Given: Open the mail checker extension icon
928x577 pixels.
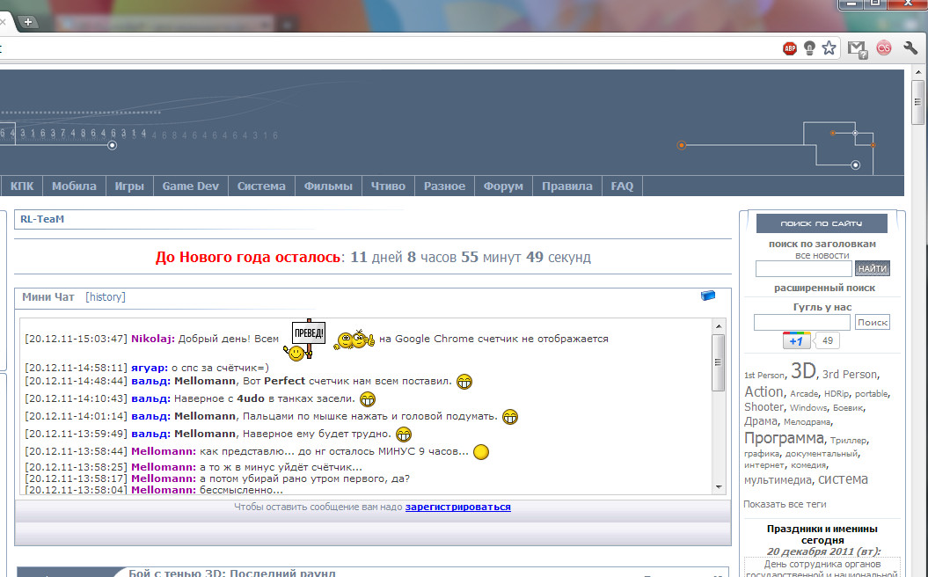Looking at the screenshot, I should [857, 49].
